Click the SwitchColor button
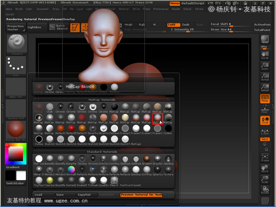 pos(16,183)
